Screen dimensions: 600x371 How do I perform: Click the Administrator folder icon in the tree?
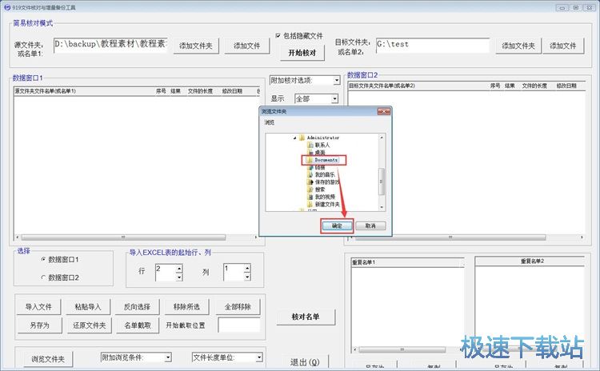click(x=302, y=138)
